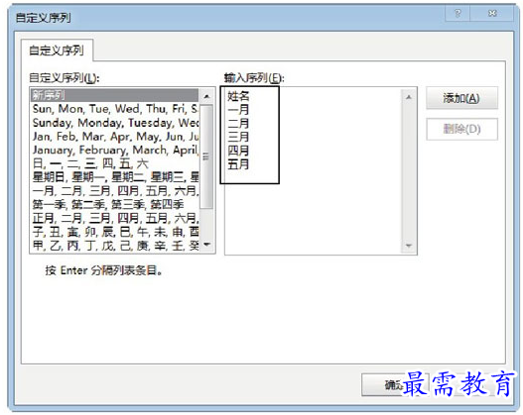523x415 pixels.
Task: Select the Jan, Feb, Mar list entry
Action: click(x=114, y=136)
